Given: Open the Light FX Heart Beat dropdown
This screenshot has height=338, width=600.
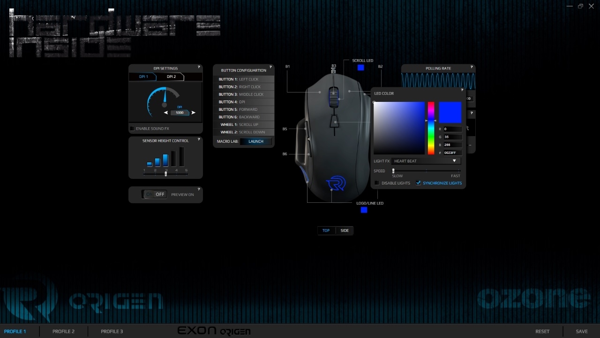Looking at the screenshot, I should 426,161.
